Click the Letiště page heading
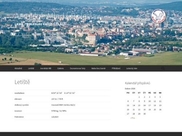Viewport: 182px width, 136px height. tap(22, 82)
